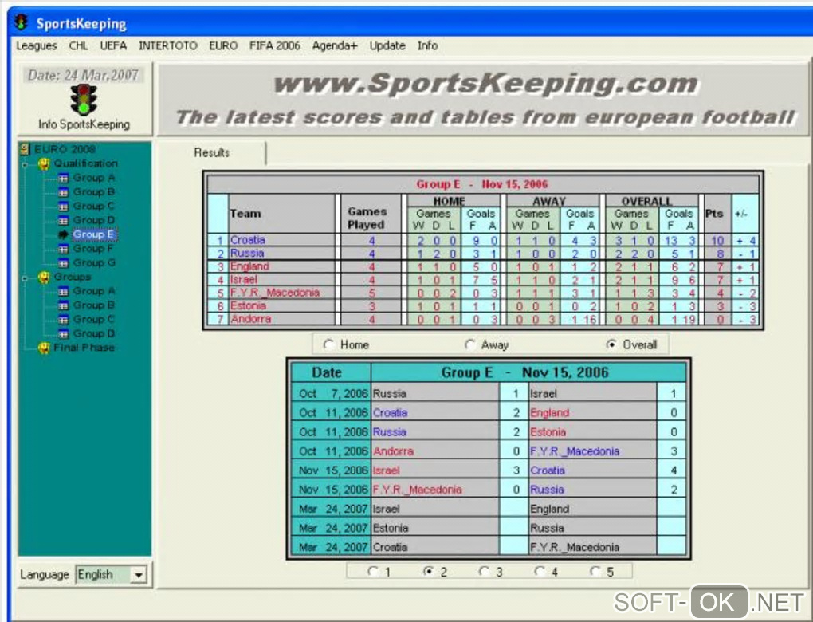Click the table icon beside Qualification Group A

coord(63,178)
